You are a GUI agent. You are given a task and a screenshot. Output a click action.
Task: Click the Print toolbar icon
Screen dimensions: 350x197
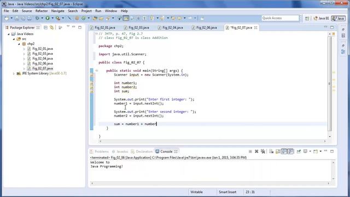[x=29, y=18]
